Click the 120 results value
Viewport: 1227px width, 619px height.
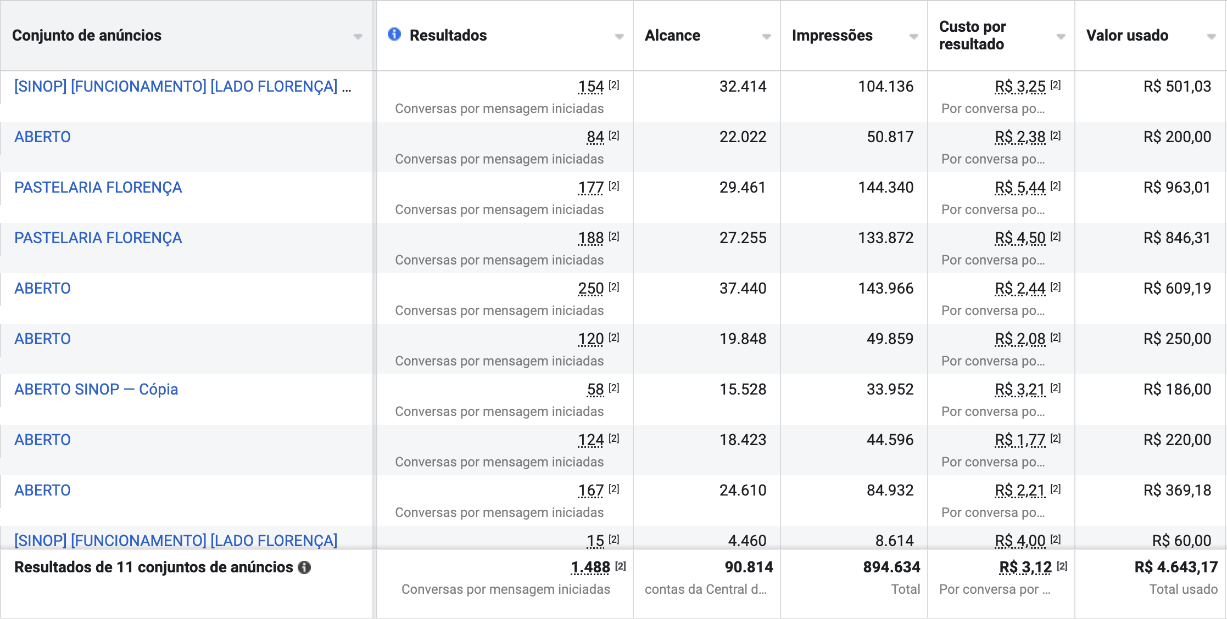pyautogui.click(x=591, y=339)
